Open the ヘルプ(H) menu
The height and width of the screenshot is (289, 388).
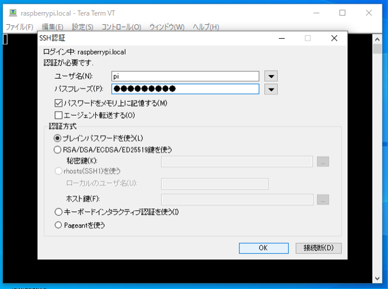tap(206, 27)
